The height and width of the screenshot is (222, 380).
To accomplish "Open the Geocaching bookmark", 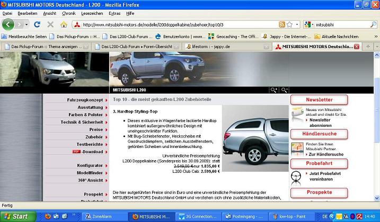I will tap(234, 36).
